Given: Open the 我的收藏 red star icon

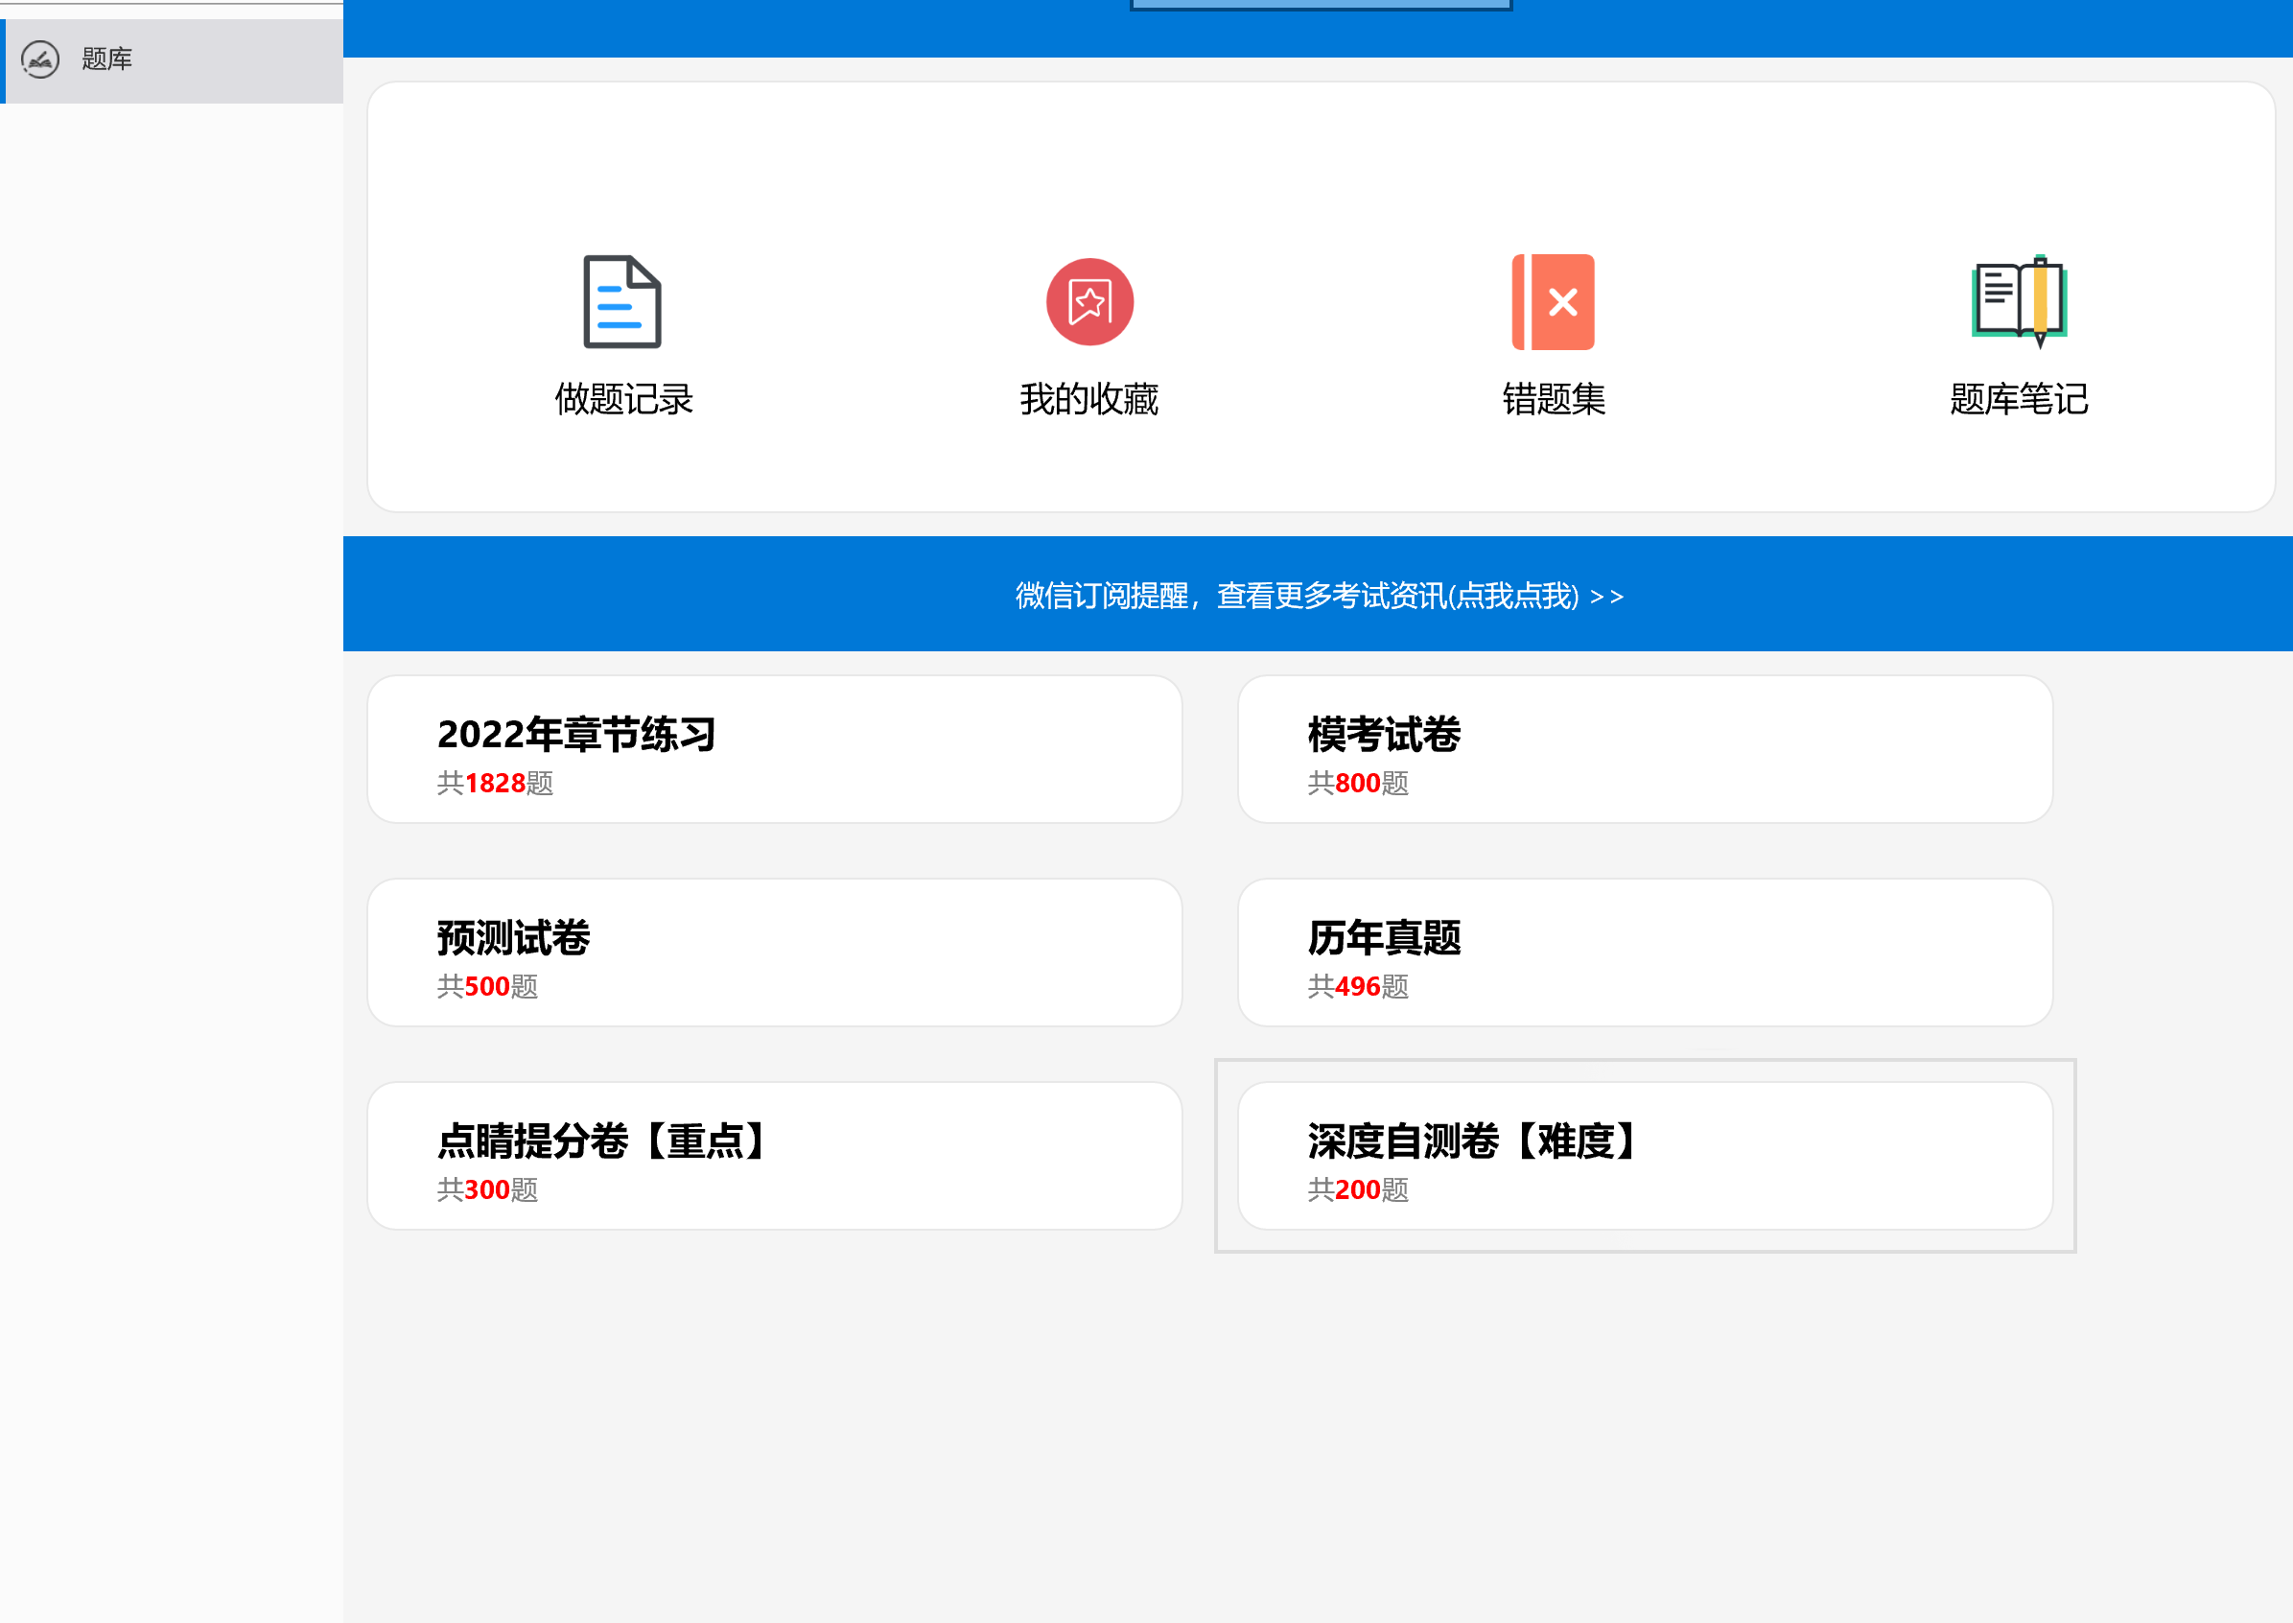Looking at the screenshot, I should click(1089, 302).
